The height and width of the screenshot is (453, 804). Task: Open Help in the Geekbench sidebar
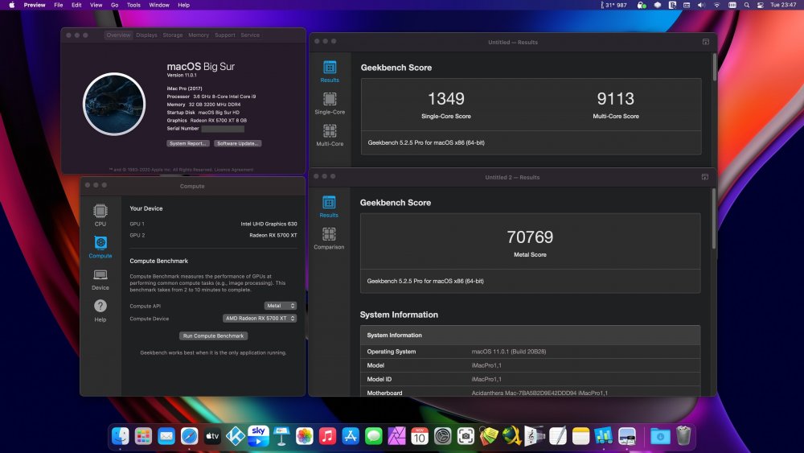click(x=100, y=311)
